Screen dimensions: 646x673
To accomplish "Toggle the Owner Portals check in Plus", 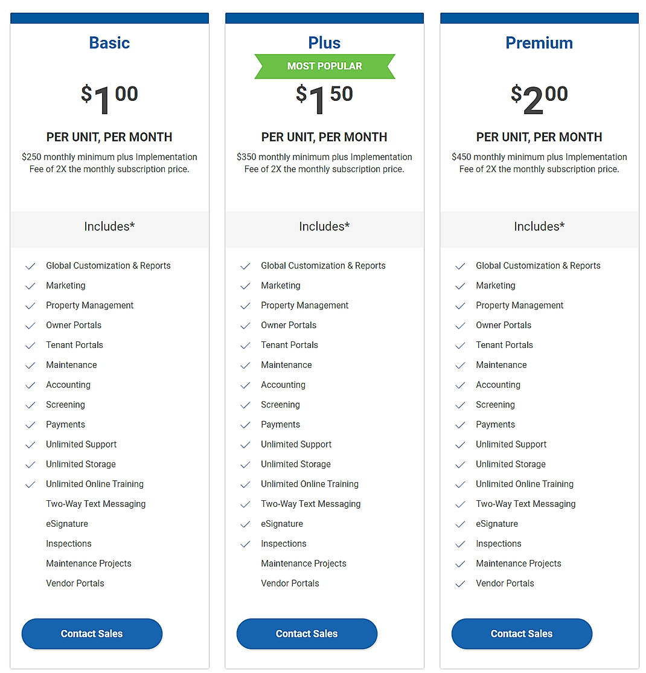I will [x=245, y=325].
